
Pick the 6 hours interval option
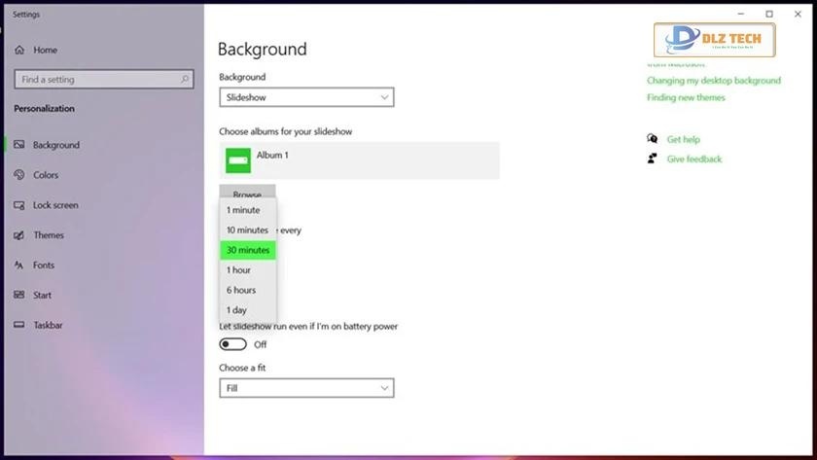tap(241, 290)
